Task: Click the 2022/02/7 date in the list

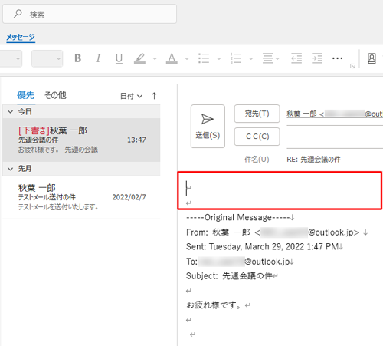Action: [x=129, y=197]
